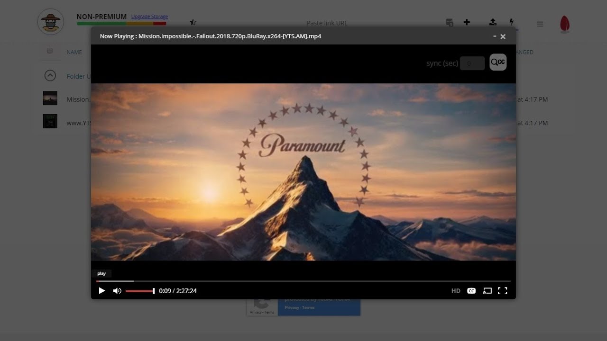
Task: Enter fullscreen mode in the player
Action: pyautogui.click(x=503, y=291)
